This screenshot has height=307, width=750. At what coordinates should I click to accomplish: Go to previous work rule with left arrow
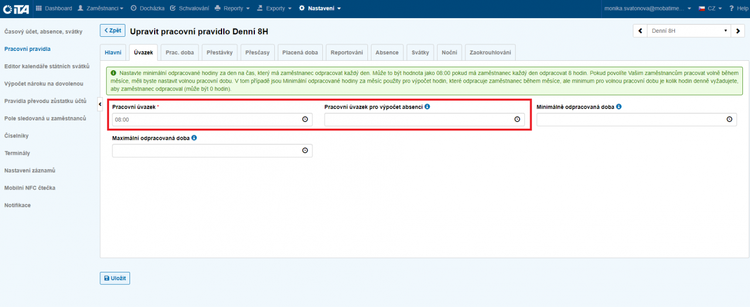click(640, 31)
